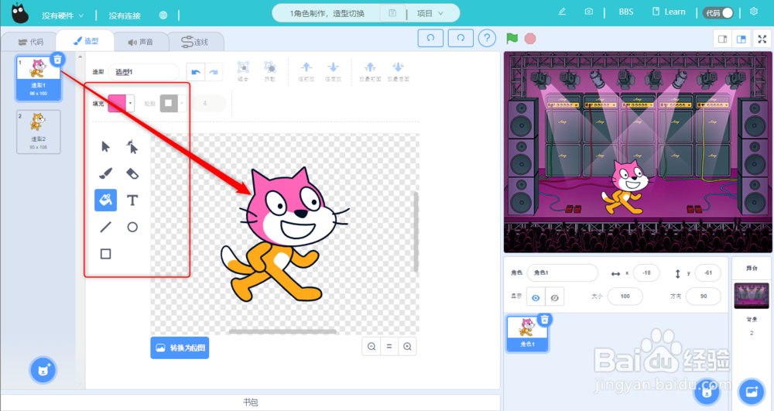Select the arrow Select tool
The height and width of the screenshot is (411, 774).
pos(105,146)
